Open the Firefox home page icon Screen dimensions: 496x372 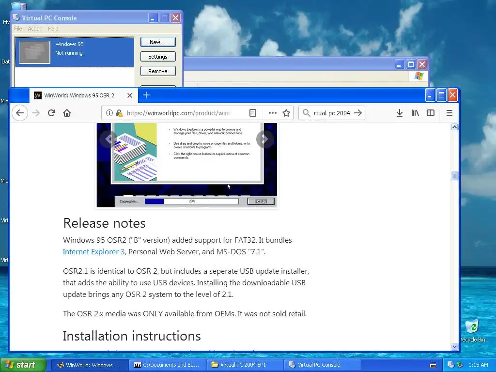click(x=67, y=113)
